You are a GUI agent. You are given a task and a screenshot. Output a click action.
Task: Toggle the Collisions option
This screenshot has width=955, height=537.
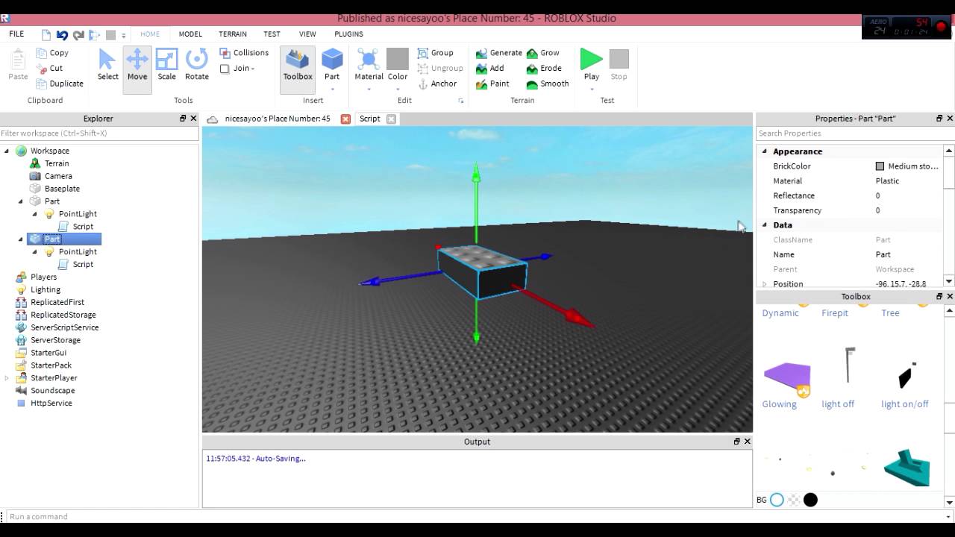[x=244, y=53]
